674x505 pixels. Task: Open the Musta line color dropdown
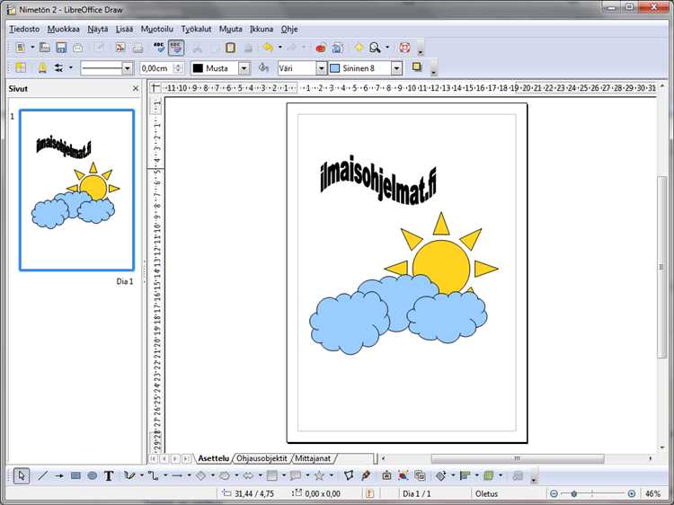pyautogui.click(x=244, y=68)
